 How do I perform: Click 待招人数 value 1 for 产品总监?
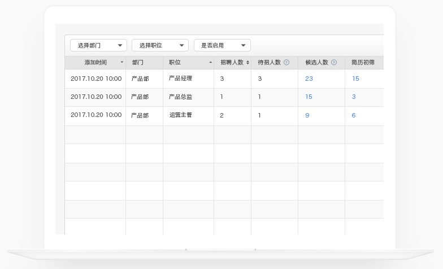[x=259, y=97]
